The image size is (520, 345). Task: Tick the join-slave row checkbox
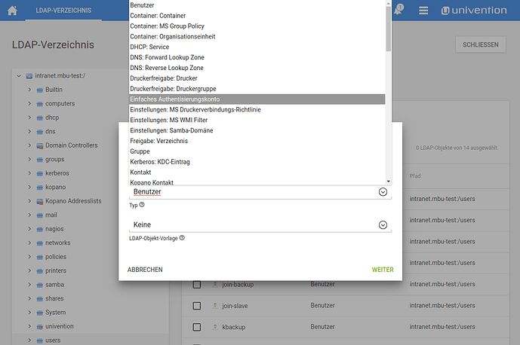point(197,306)
